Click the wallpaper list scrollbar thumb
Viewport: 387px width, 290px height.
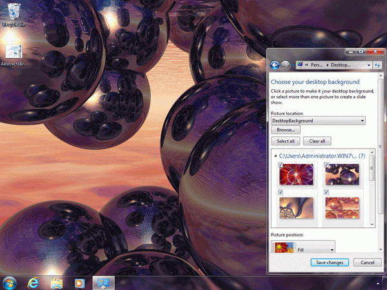372,168
